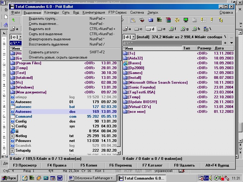The image size is (243, 182).
Task: Click the F6 Перемещ button
Action: tap(121, 165)
